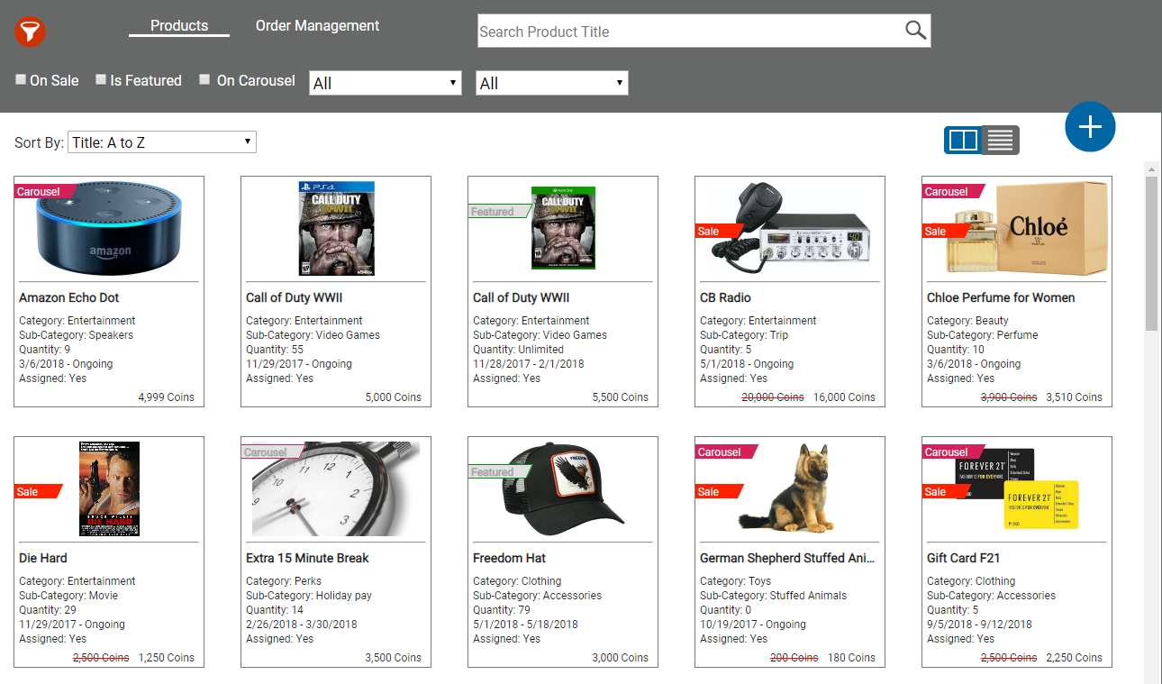Screen dimensions: 1162x684
Task: Click Carousel badge on Chloe Perfume card
Action: click(950, 191)
